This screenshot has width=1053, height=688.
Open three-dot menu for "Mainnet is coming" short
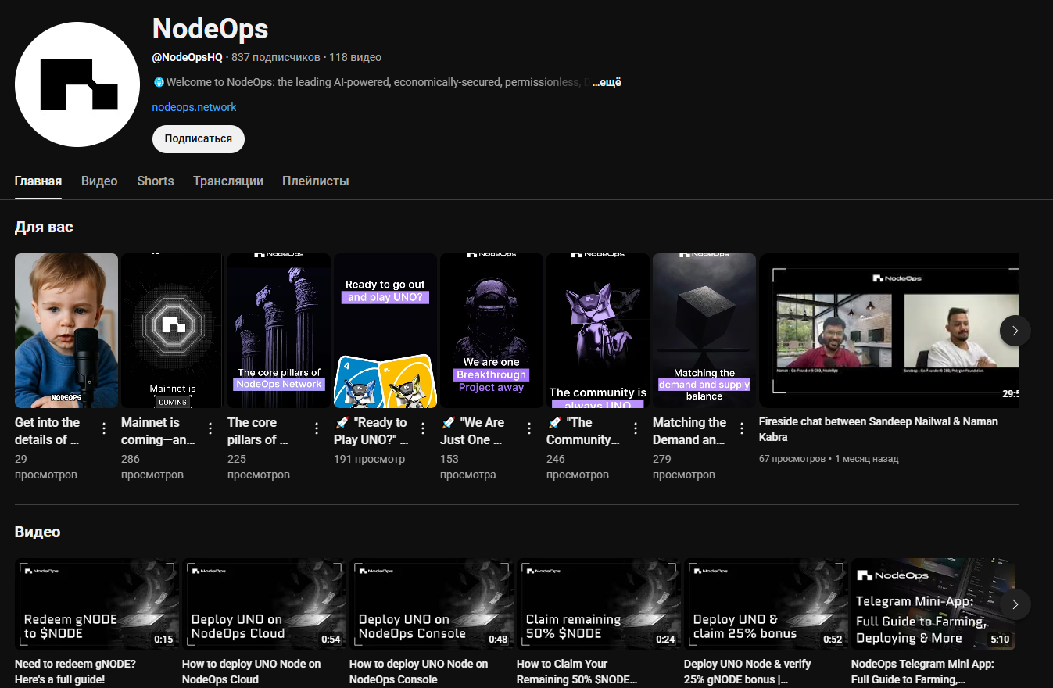210,428
